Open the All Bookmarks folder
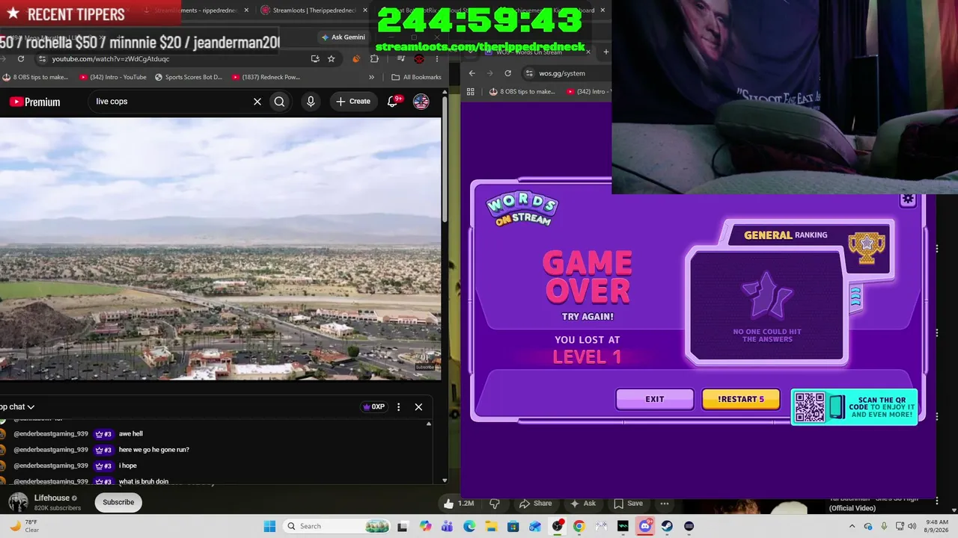958x538 pixels. (417, 77)
